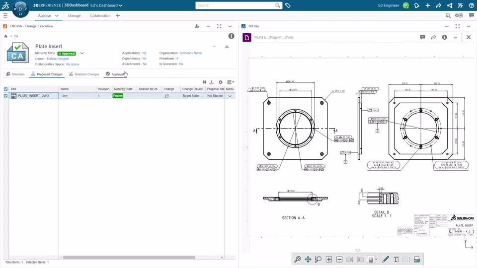Expand the 3DPlay left side panel arrow

(x=245, y=147)
